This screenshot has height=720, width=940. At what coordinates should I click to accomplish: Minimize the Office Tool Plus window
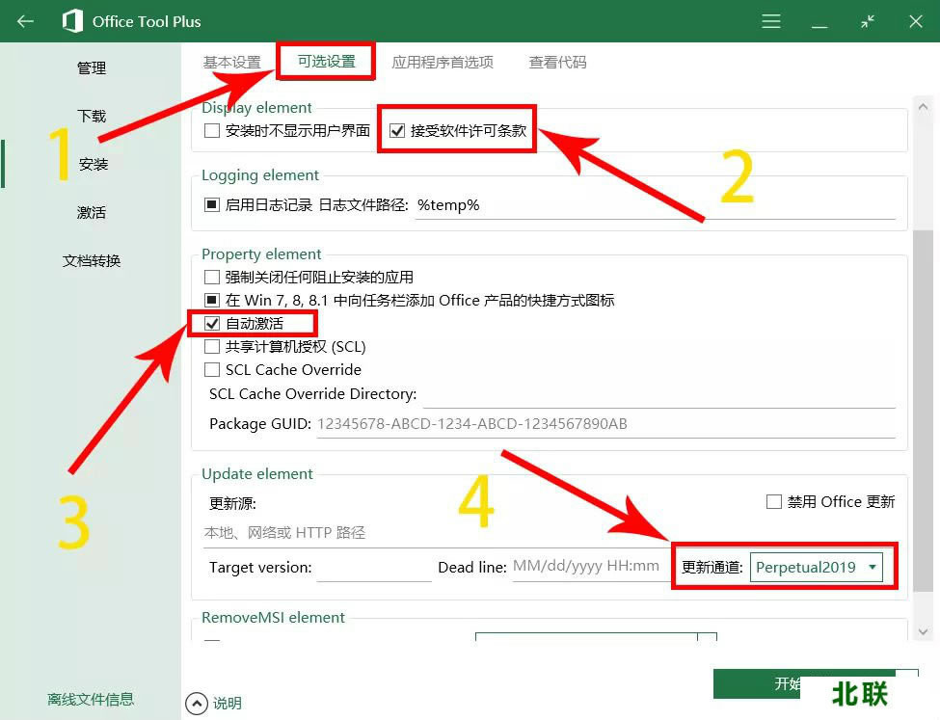819,21
